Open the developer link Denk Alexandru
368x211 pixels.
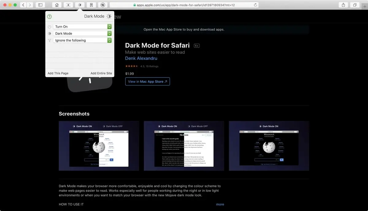pos(141,58)
